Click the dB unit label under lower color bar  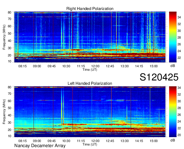pyautogui.click(x=173, y=140)
